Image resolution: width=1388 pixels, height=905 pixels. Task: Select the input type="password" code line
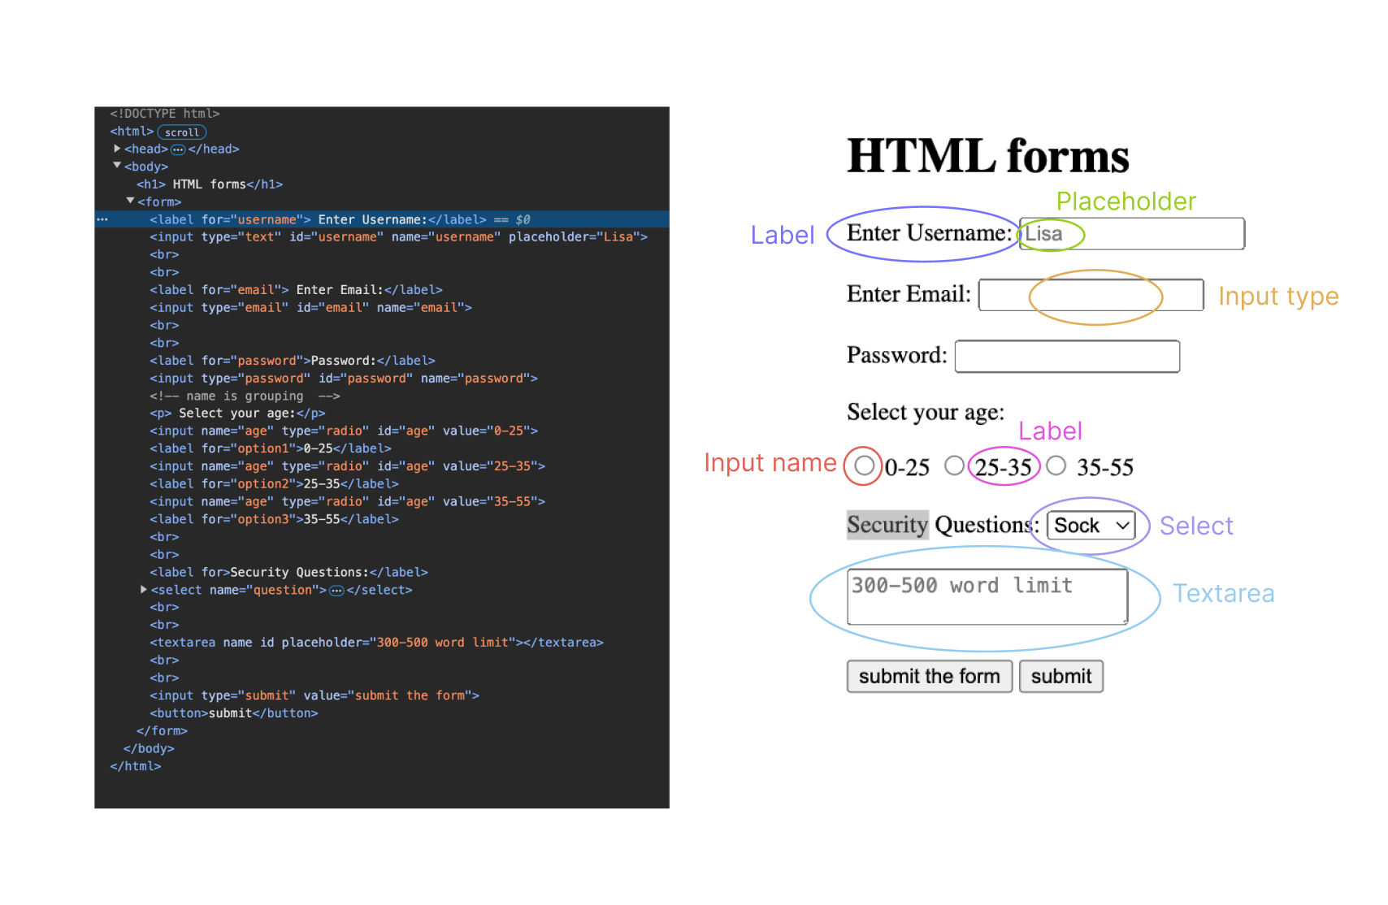[344, 379]
